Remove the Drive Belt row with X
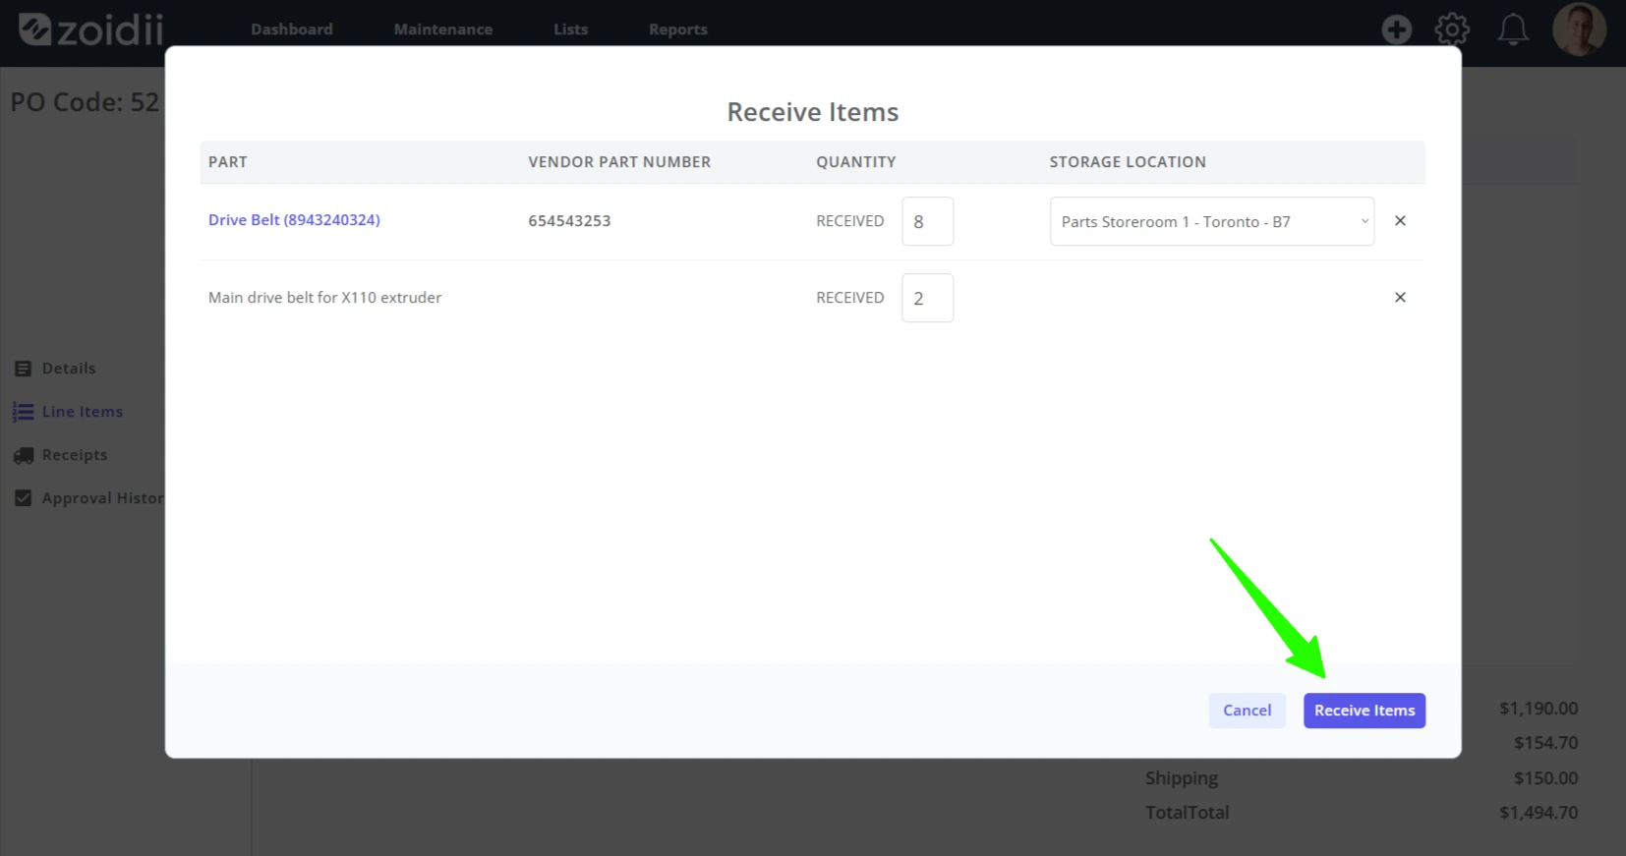The image size is (1626, 856). (x=1400, y=221)
